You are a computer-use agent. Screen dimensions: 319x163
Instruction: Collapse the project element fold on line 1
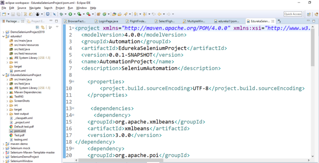pyautogui.click(x=73, y=28)
